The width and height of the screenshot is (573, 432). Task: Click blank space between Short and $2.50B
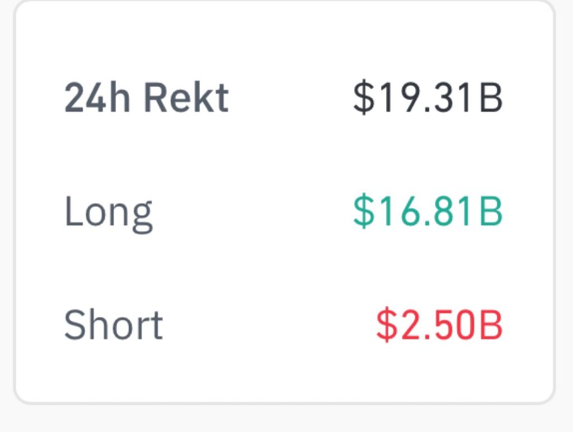coord(269,325)
